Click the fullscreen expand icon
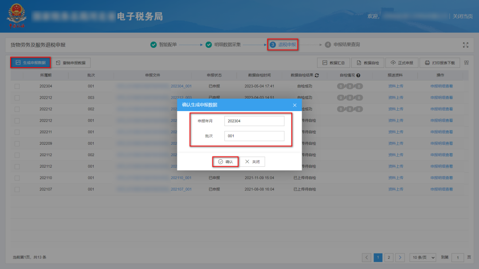 pyautogui.click(x=466, y=45)
